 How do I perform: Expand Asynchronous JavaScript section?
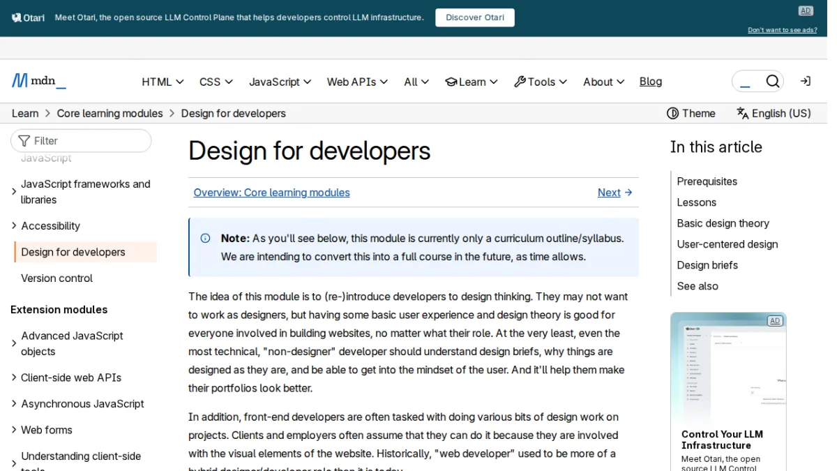click(14, 403)
